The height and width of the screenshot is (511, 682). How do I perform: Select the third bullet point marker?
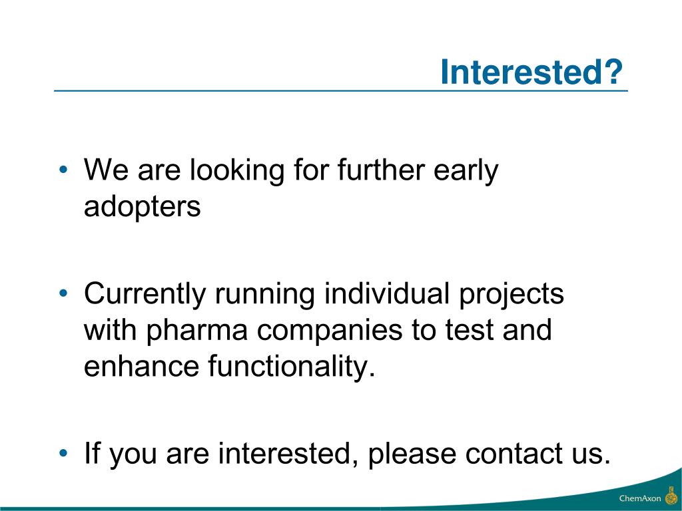pyautogui.click(x=63, y=453)
